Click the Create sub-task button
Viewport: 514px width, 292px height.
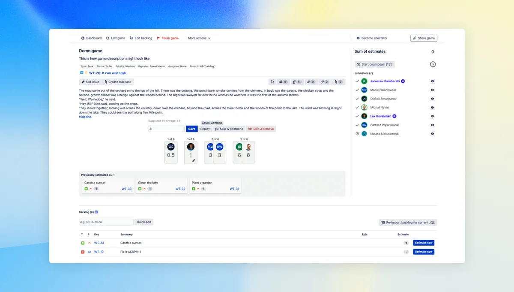pyautogui.click(x=118, y=82)
